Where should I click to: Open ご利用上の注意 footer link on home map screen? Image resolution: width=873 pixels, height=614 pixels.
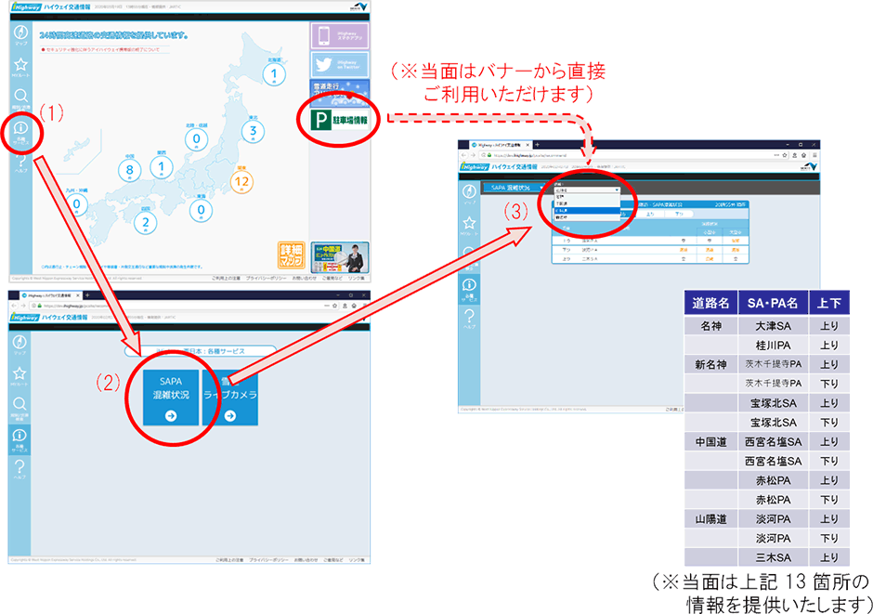226,278
